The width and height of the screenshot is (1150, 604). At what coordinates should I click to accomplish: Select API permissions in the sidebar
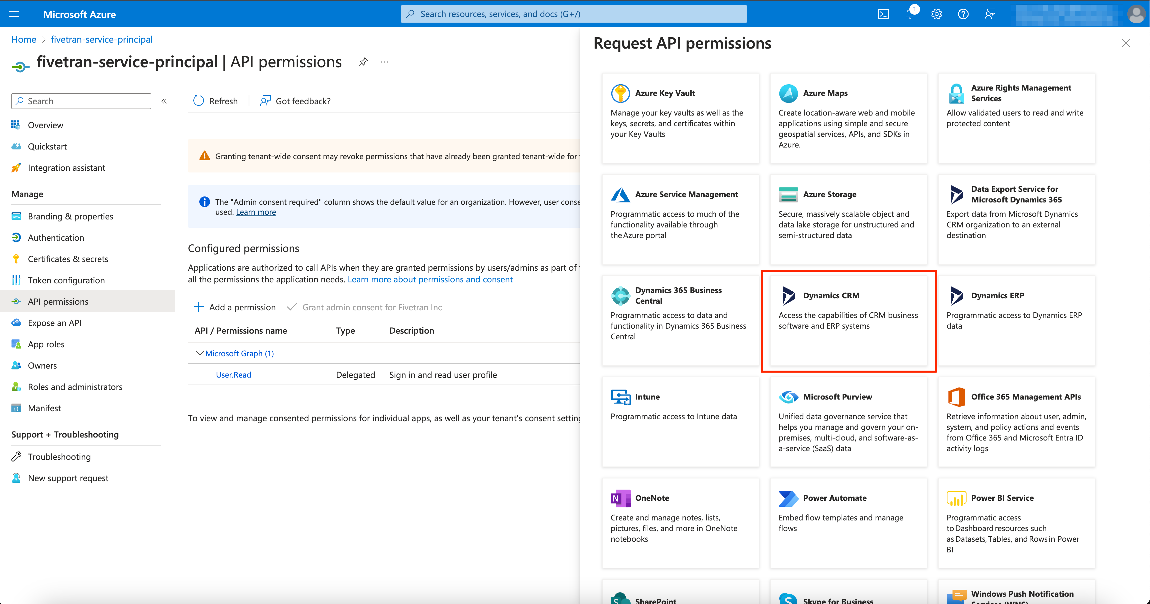coord(87,302)
